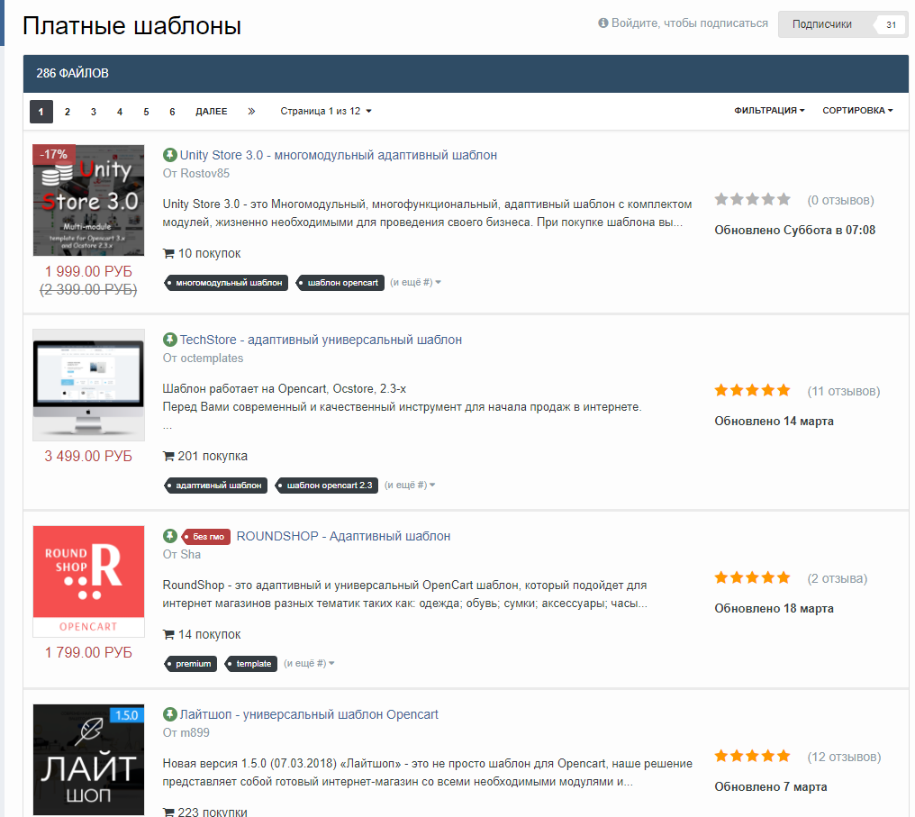Open the TechStore monitor thumbnail
This screenshot has height=817, width=915.
click(x=88, y=385)
